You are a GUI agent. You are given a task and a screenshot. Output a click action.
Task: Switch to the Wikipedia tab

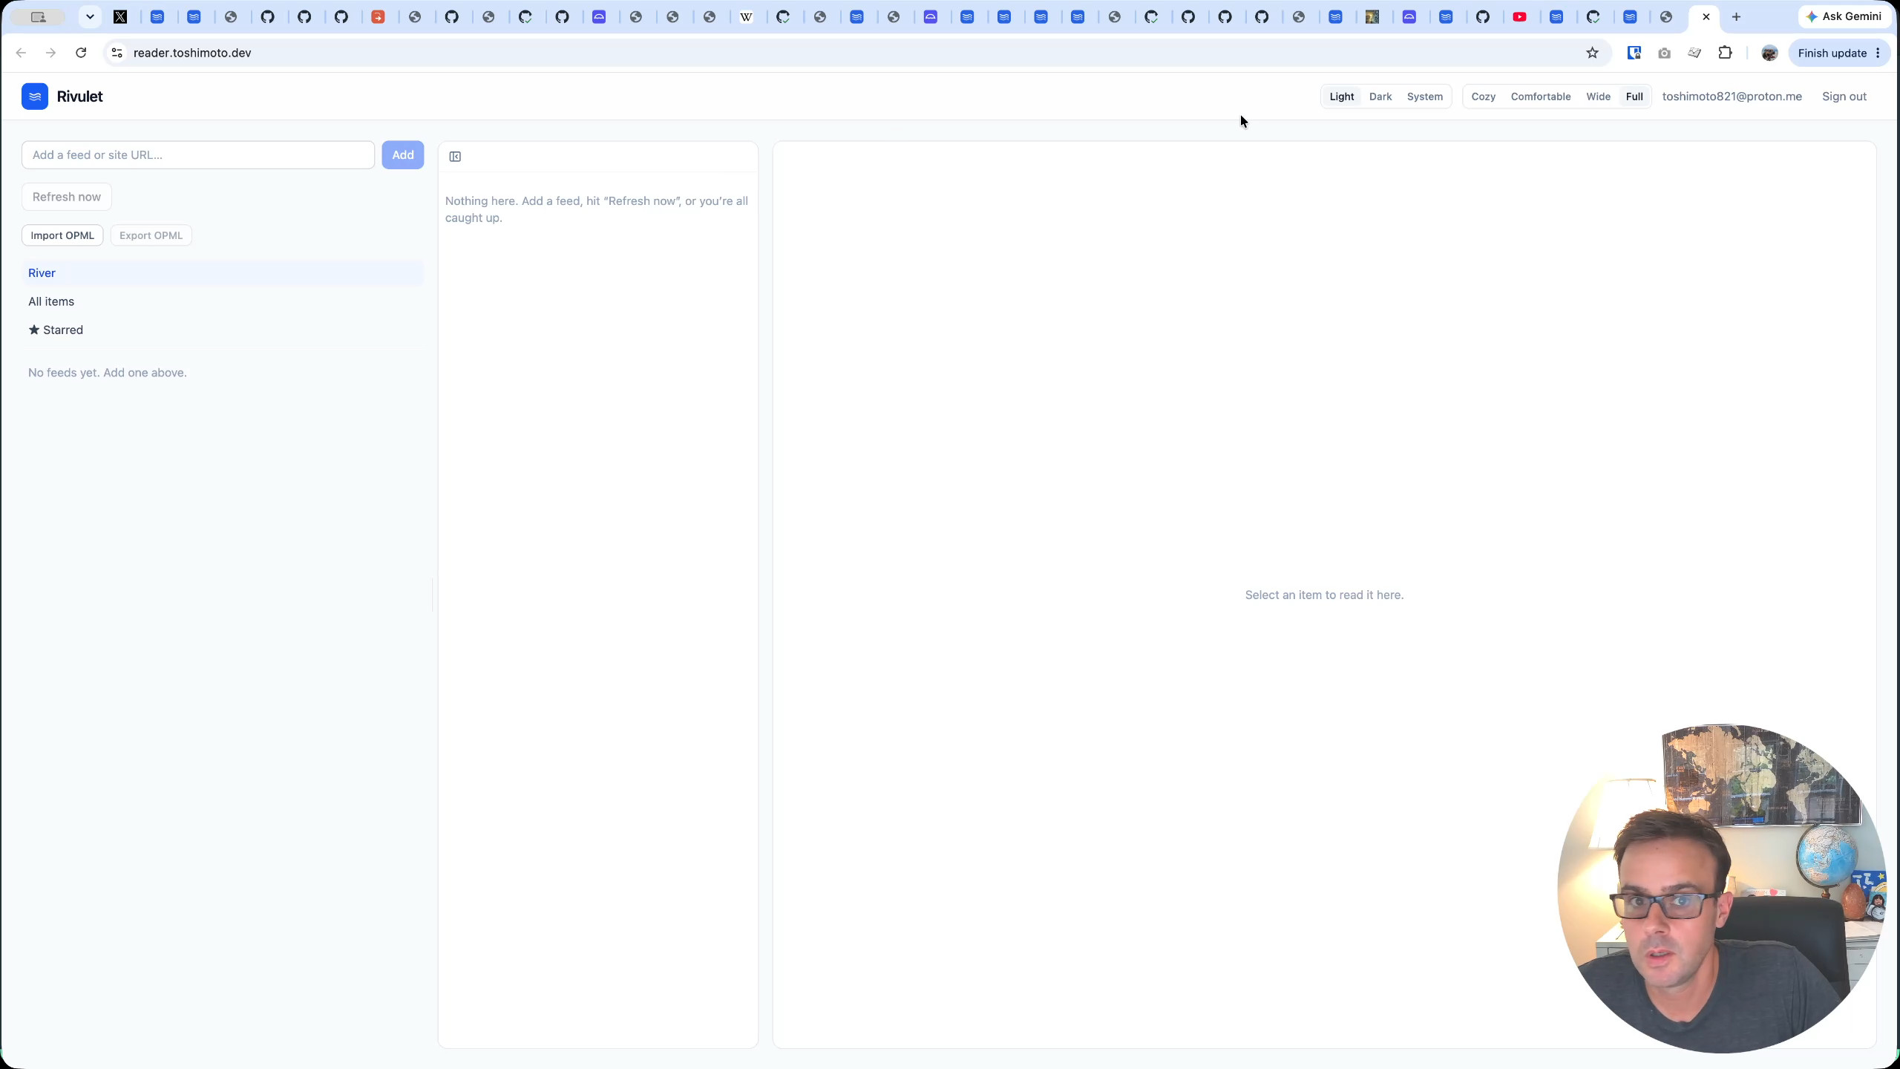[747, 16]
